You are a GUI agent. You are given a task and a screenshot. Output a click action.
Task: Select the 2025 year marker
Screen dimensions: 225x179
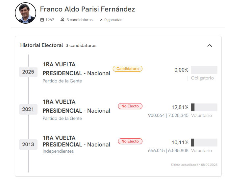click(28, 72)
